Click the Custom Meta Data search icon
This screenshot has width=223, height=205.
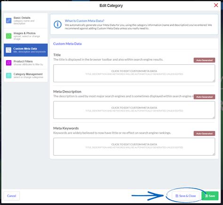pos(8,50)
